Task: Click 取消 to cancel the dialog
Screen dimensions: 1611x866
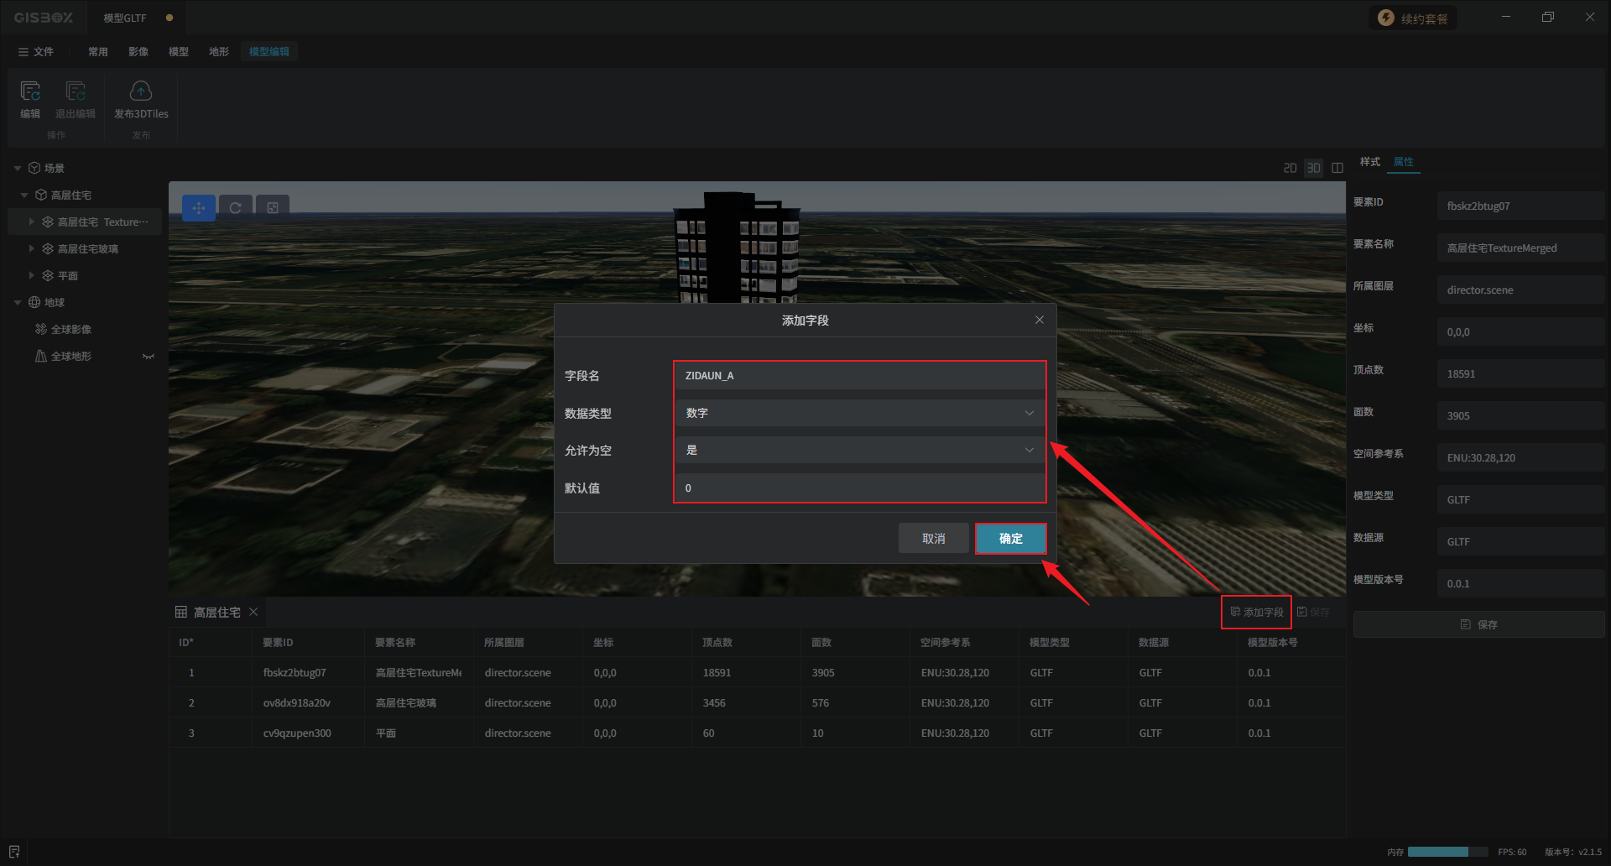Action: (x=933, y=539)
